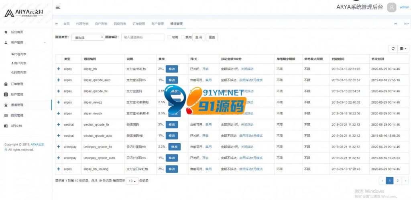411x200 pixels.
Task: Click the admin username link
Action: point(404,7)
